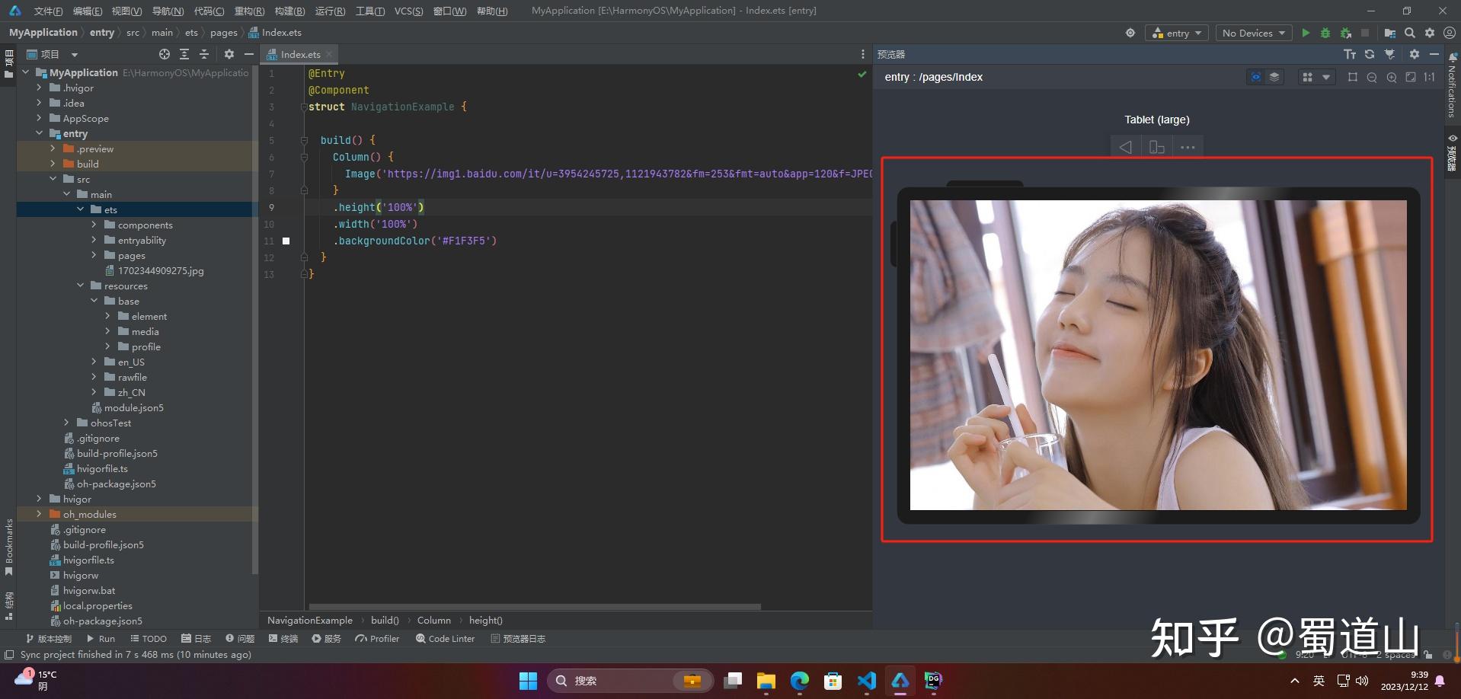Viewport: 1461px width, 699px height.
Task: Open the Profiler tool window
Action: [377, 639]
